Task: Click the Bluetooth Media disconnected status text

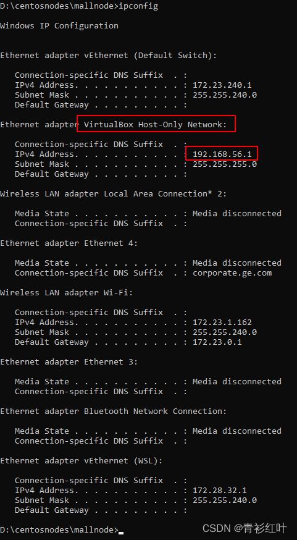Action: coord(236,431)
